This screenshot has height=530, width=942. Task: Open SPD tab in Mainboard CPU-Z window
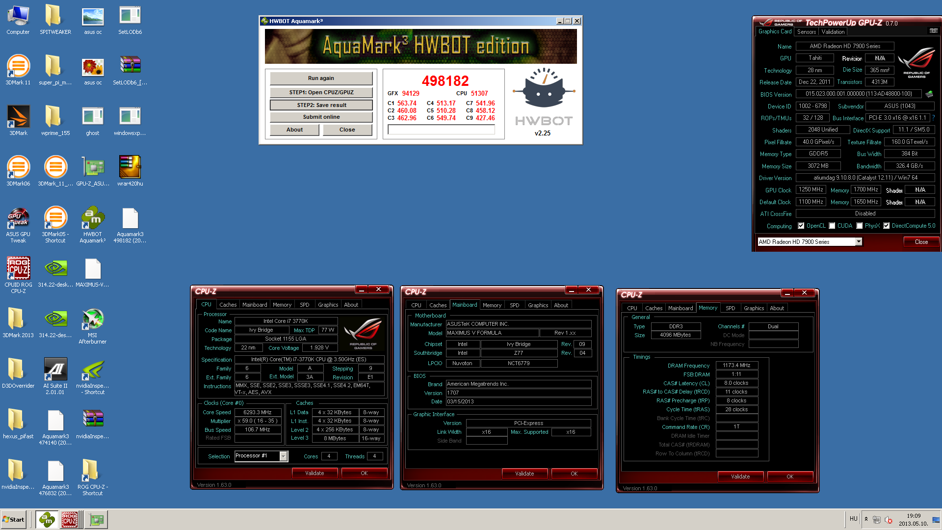[x=514, y=305]
